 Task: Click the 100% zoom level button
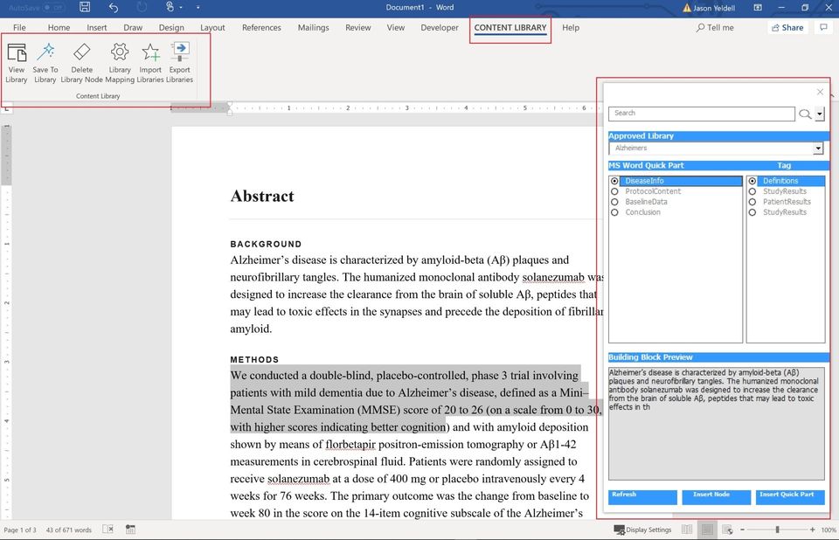click(829, 530)
